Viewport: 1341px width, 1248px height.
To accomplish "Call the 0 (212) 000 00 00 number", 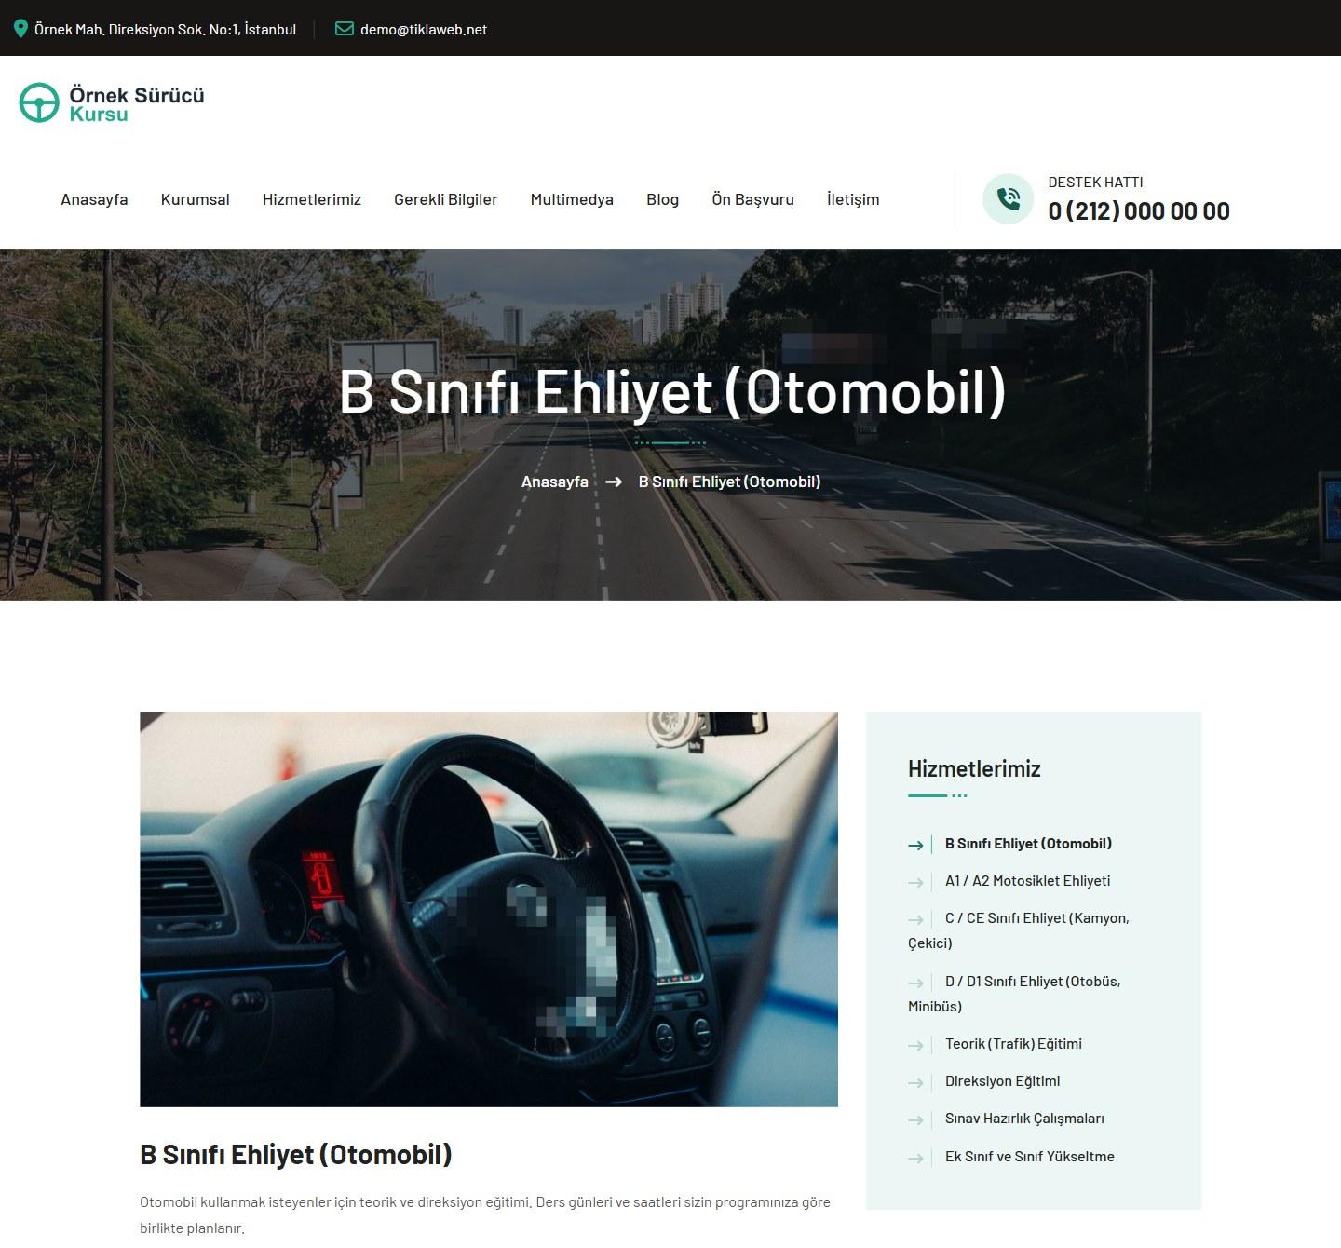I will 1139,211.
